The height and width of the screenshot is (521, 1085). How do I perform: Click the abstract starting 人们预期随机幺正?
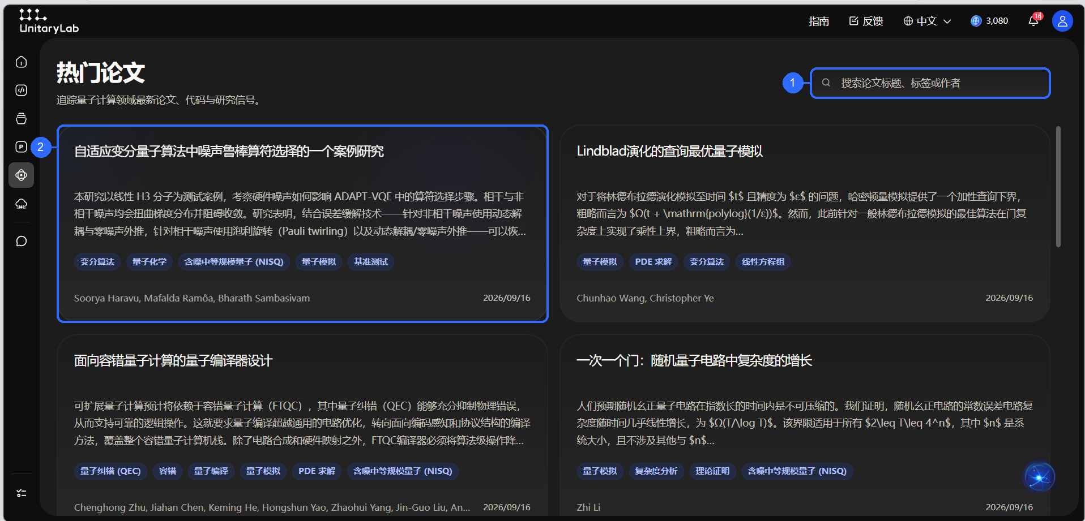tap(805, 423)
